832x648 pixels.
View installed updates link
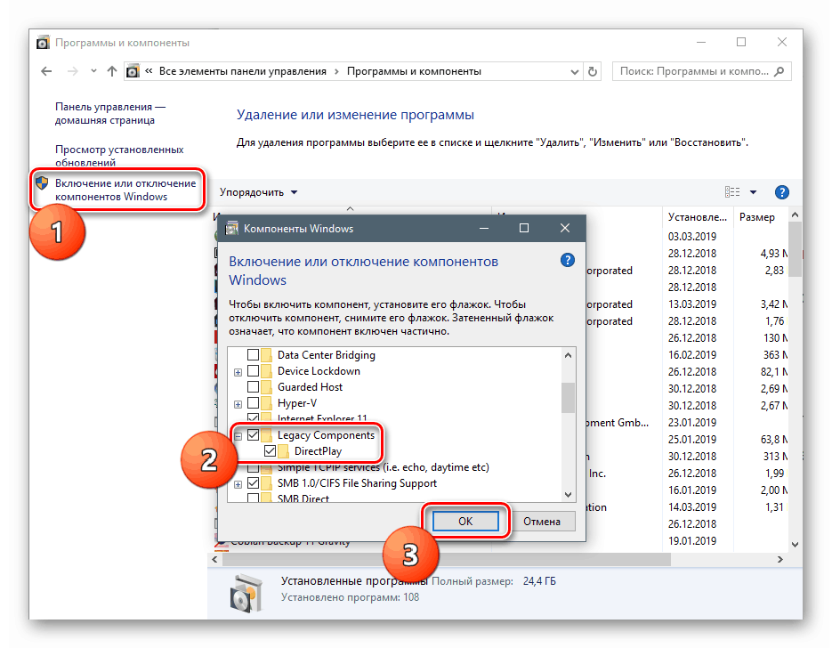pos(119,156)
